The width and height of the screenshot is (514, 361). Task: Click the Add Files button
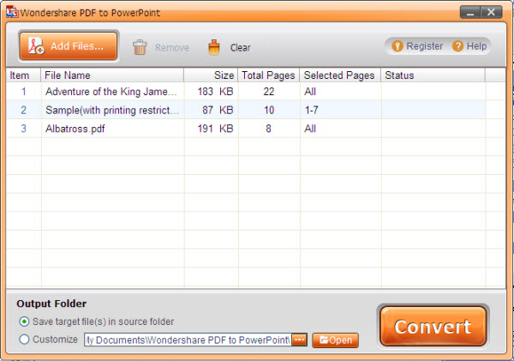coord(69,46)
